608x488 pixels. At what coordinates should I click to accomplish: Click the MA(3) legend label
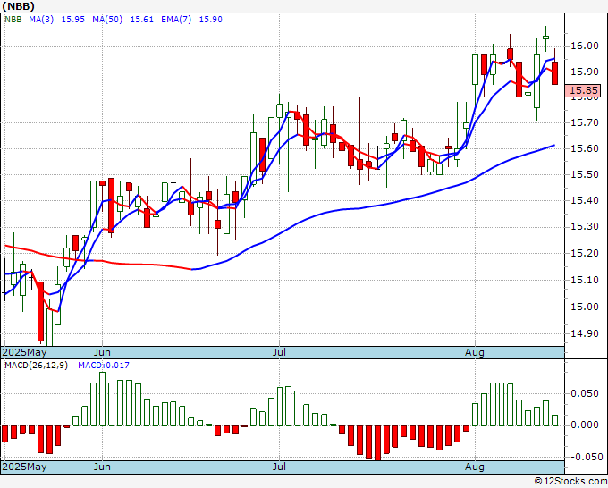click(41, 20)
